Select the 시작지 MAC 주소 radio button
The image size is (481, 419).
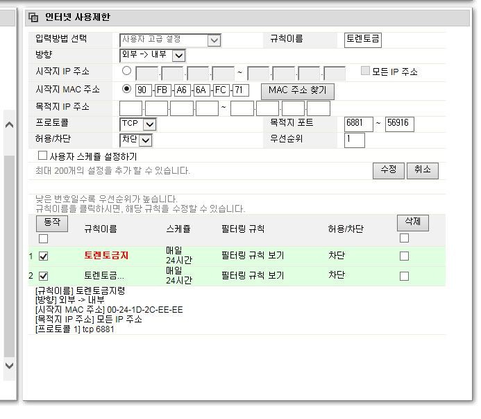(x=126, y=89)
